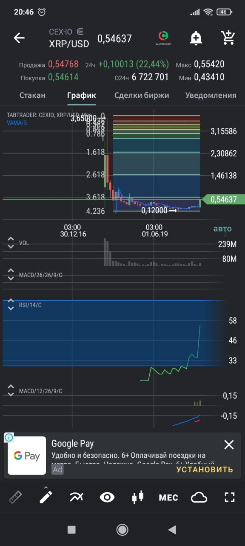Image resolution: width=245 pixels, height=546 pixels.
Task: Tap Android recent apps square button
Action: [71, 530]
